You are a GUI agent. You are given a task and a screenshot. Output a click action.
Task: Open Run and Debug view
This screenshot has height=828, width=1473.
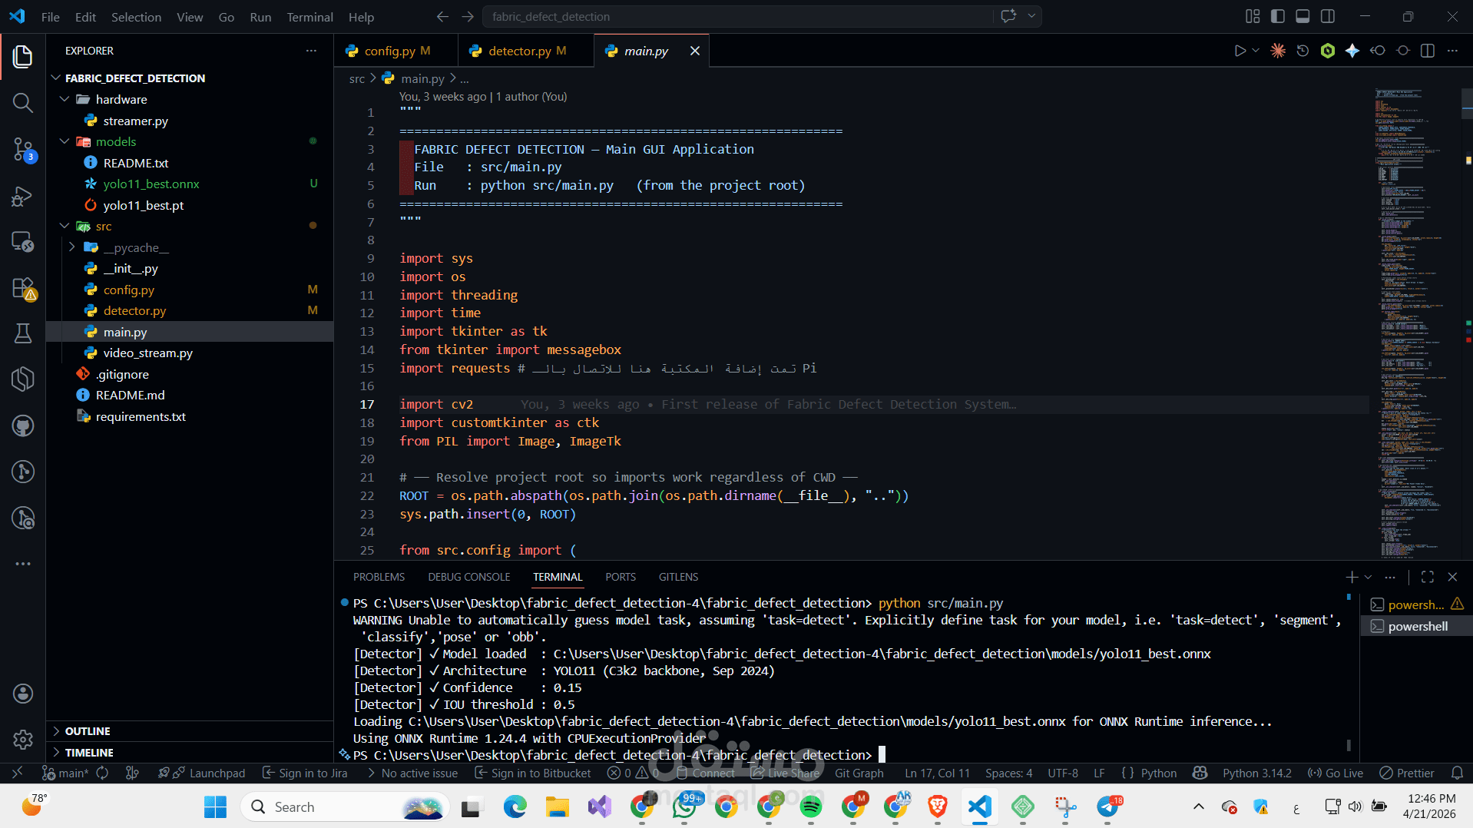pos(22,197)
